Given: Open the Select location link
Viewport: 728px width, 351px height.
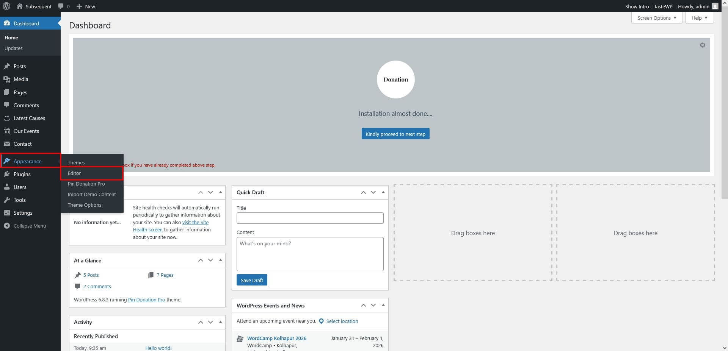Looking at the screenshot, I should tap(342, 321).
